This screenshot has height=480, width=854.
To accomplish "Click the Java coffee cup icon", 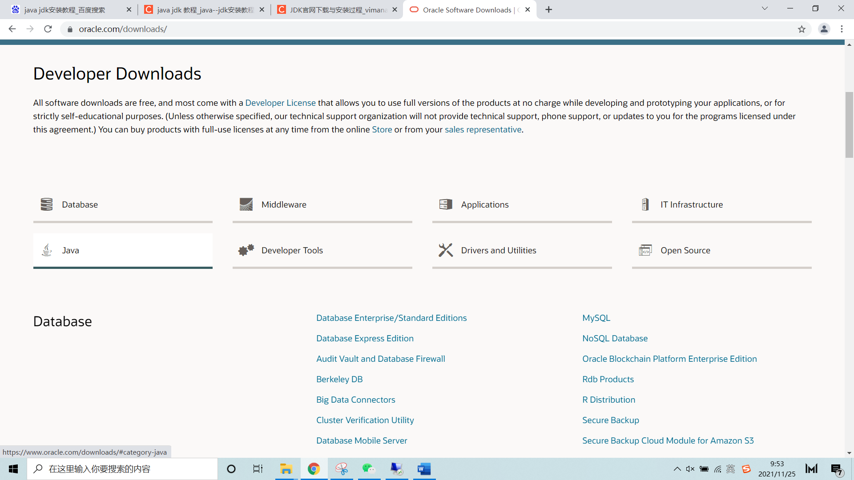I will coord(47,250).
